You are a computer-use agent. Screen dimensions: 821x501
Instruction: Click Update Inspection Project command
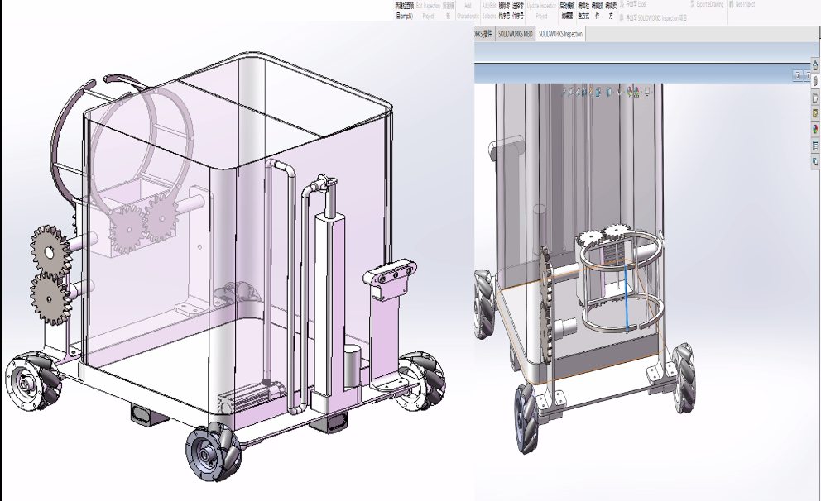[541, 10]
